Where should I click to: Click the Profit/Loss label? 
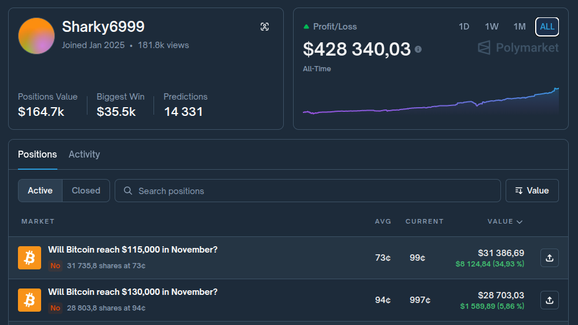(x=335, y=27)
